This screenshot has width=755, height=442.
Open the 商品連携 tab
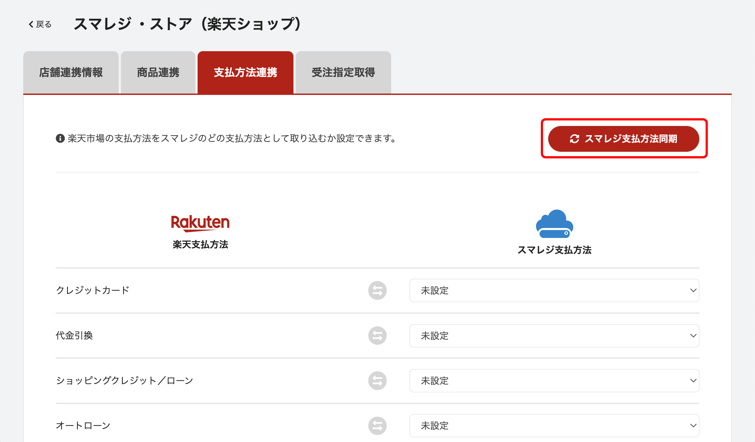(158, 73)
